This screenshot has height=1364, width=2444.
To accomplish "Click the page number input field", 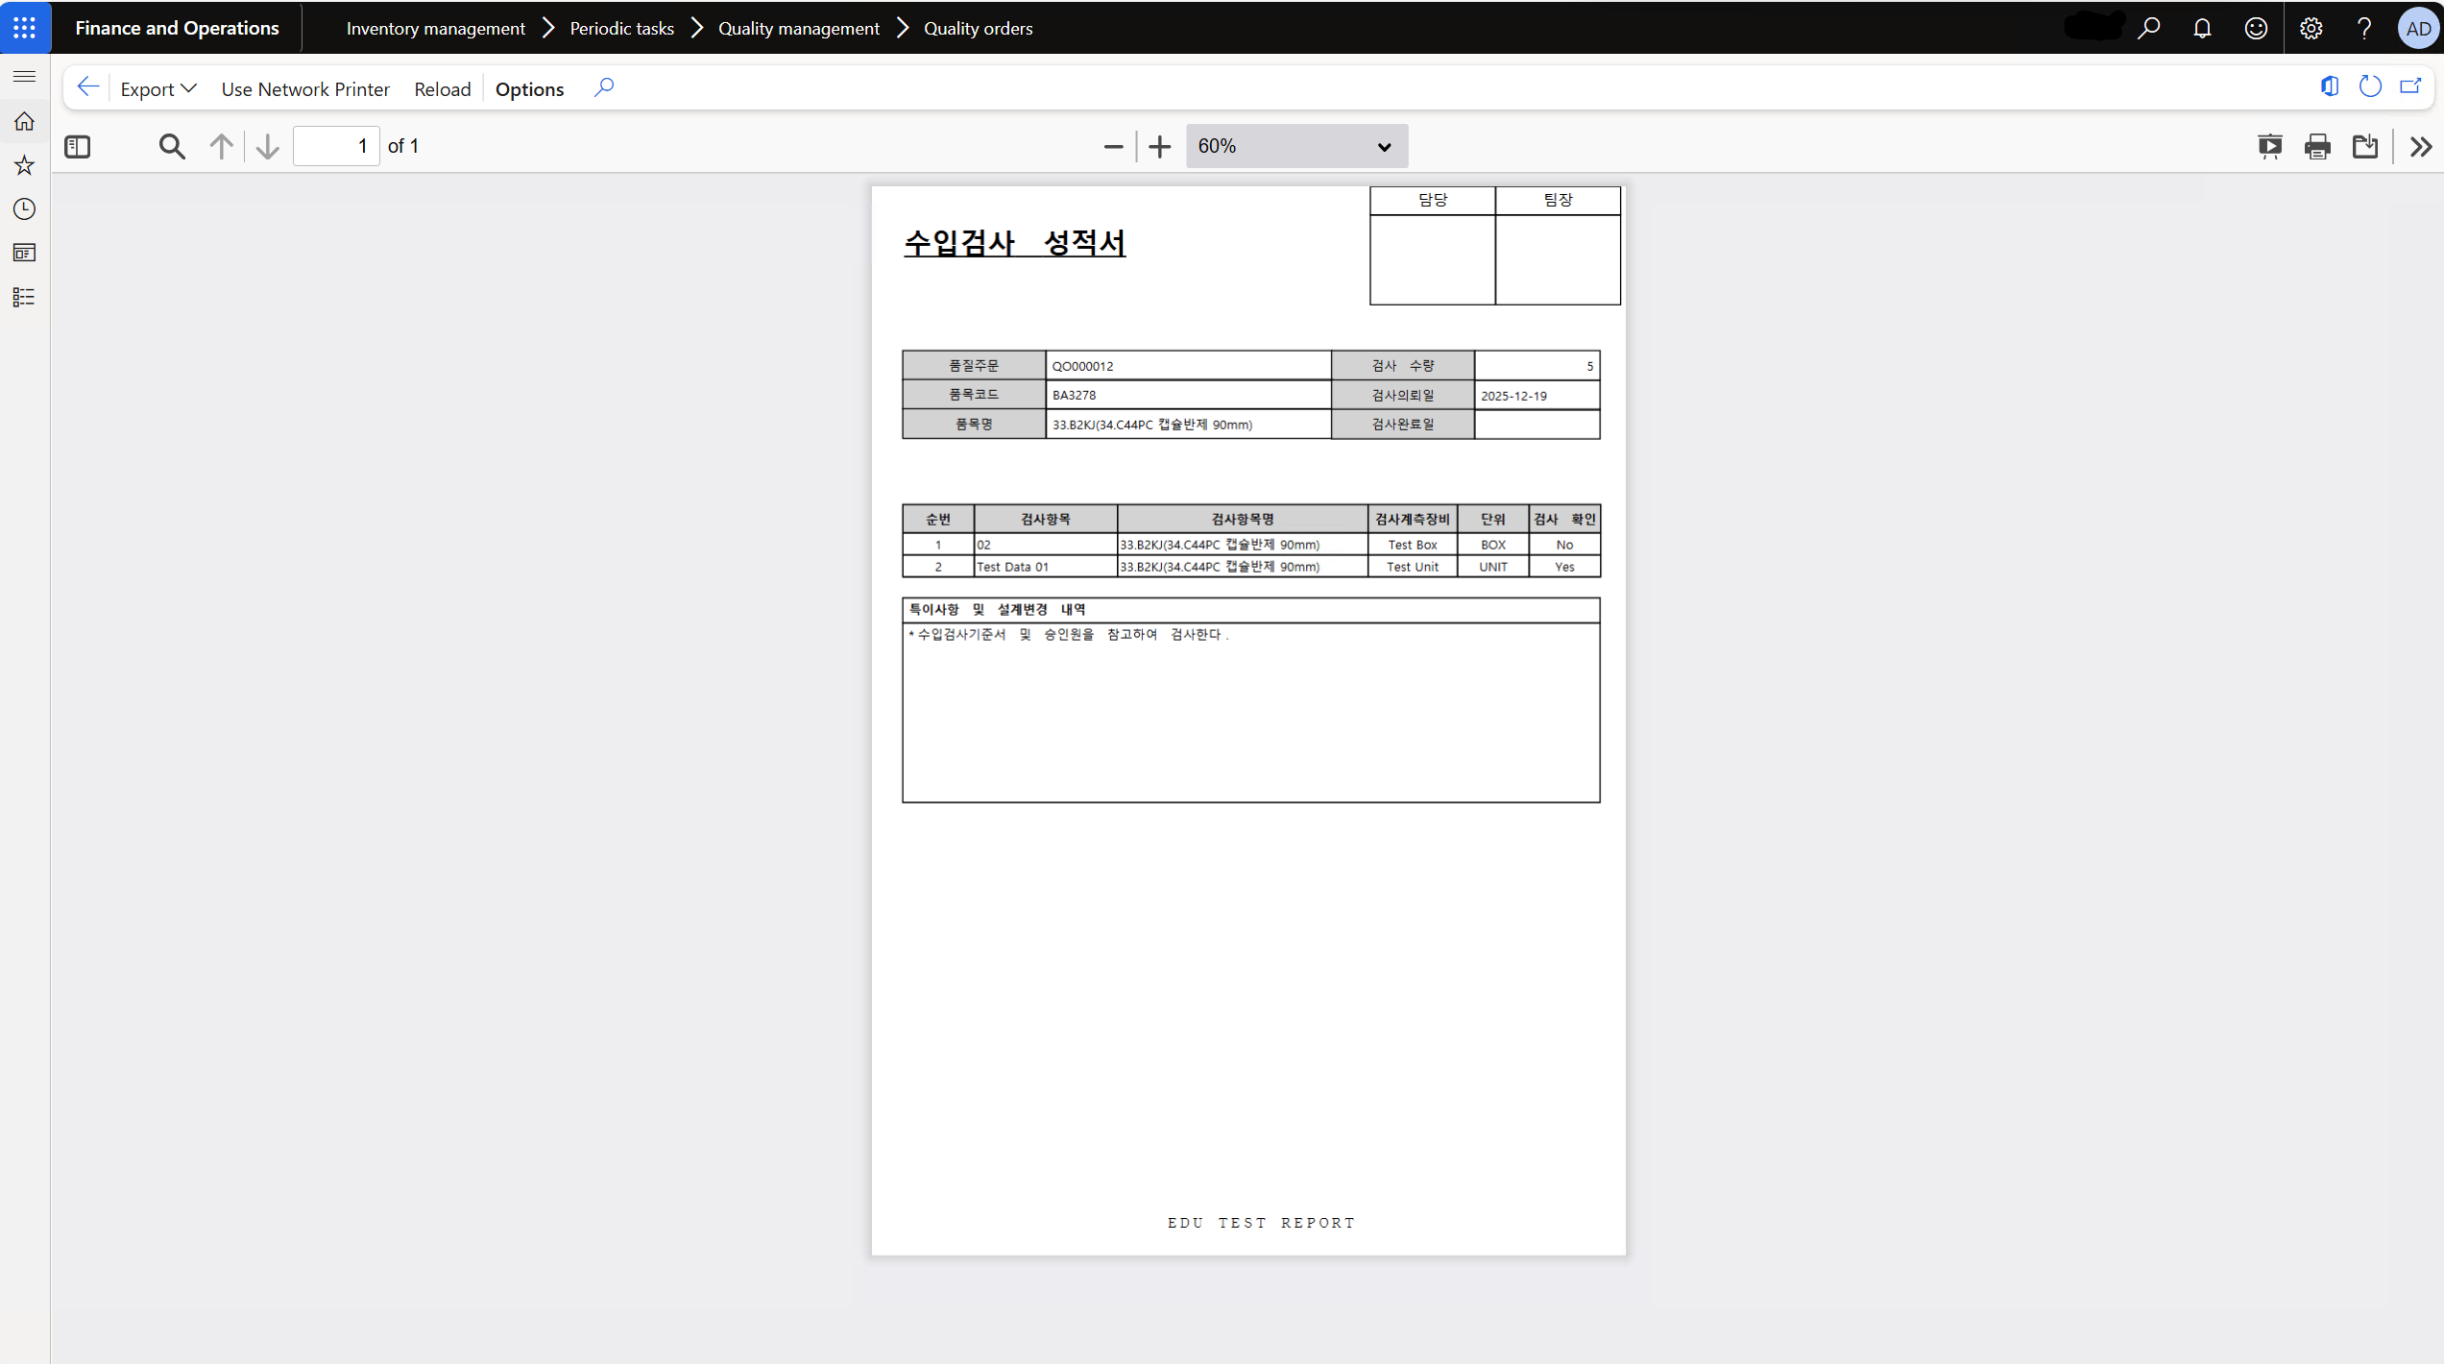I will (x=335, y=146).
